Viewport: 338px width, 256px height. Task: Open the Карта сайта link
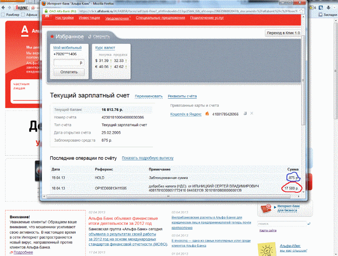(268, 230)
